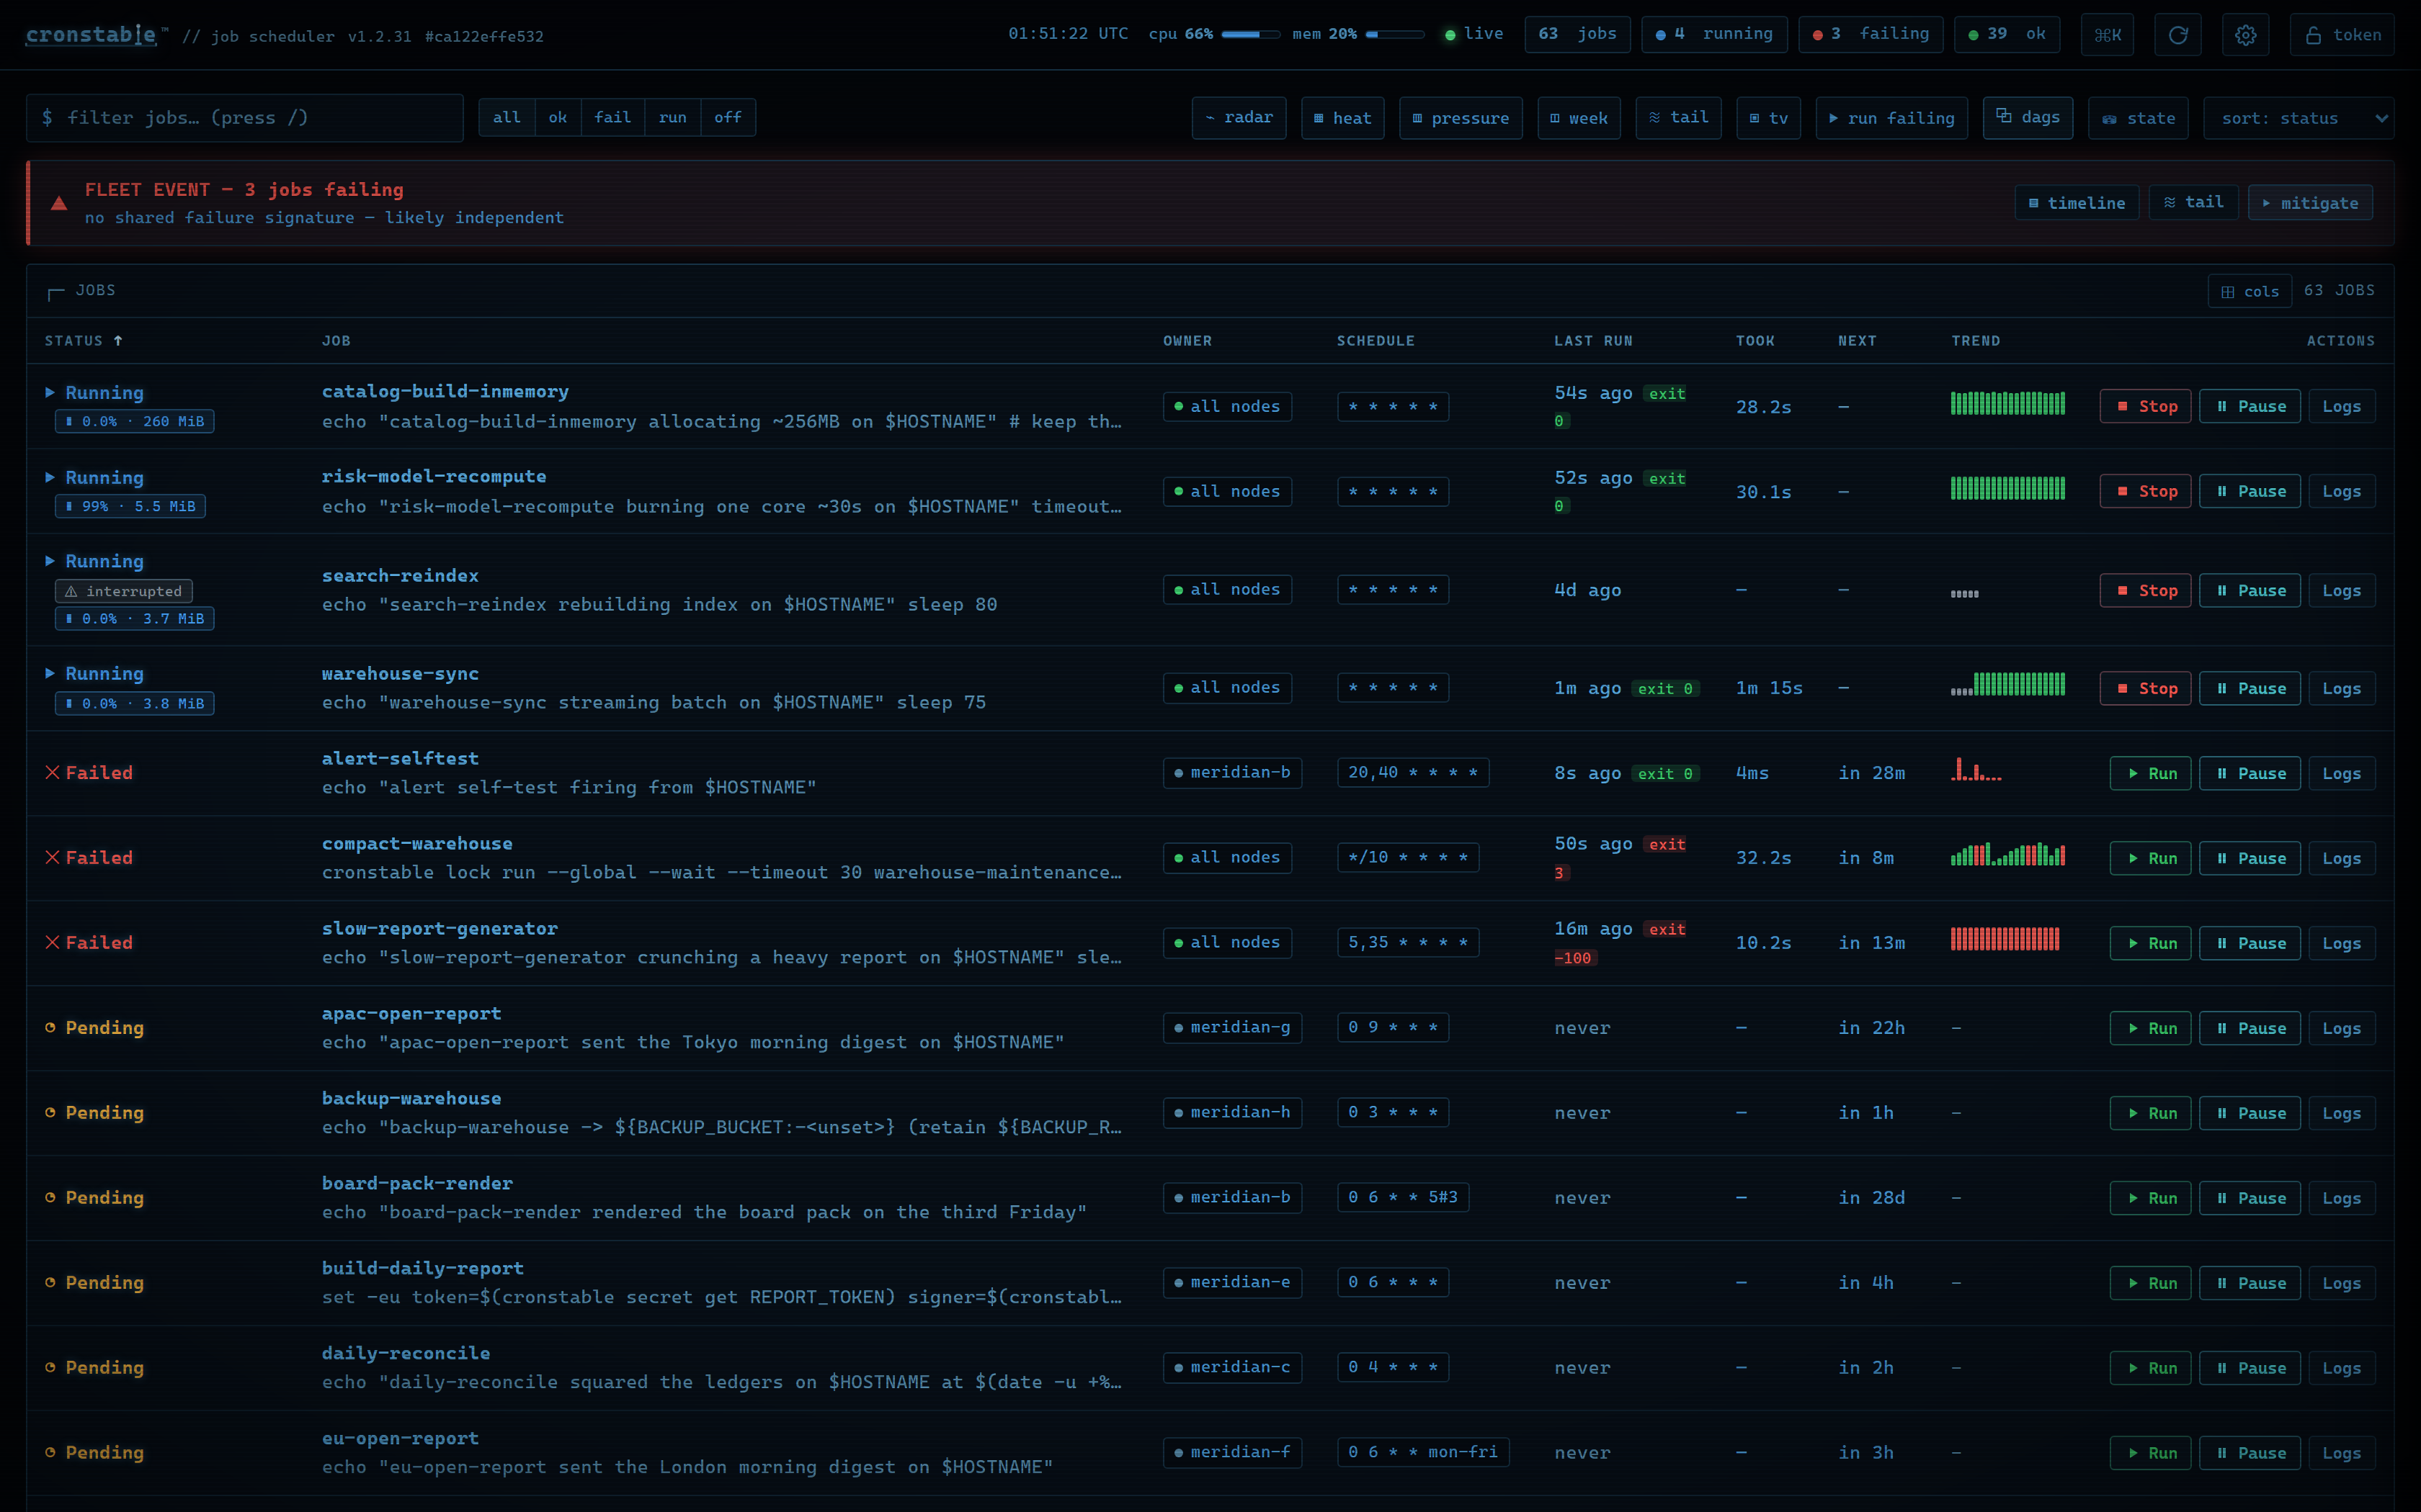Run the build-daily-report job
The height and width of the screenshot is (1512, 2421).
pos(2151,1284)
